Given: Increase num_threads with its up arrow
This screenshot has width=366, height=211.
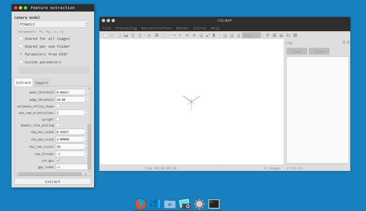Looking at the screenshot, I should (x=86, y=152).
